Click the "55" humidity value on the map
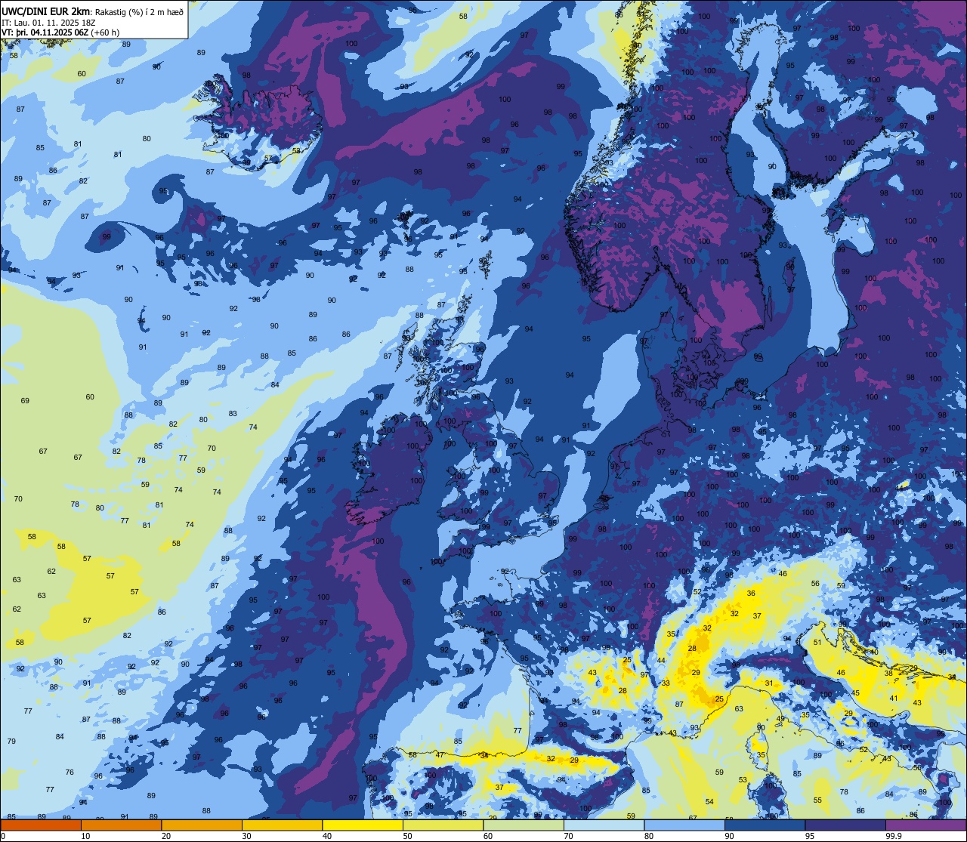Screen dimensions: 967x842 817,800
